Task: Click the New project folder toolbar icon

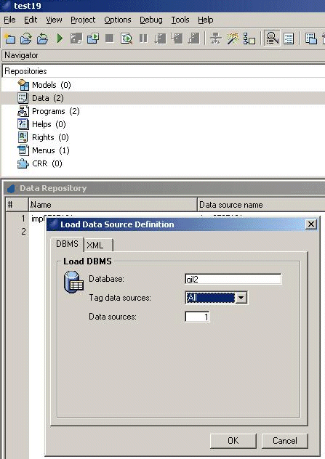Action: (x=9, y=38)
